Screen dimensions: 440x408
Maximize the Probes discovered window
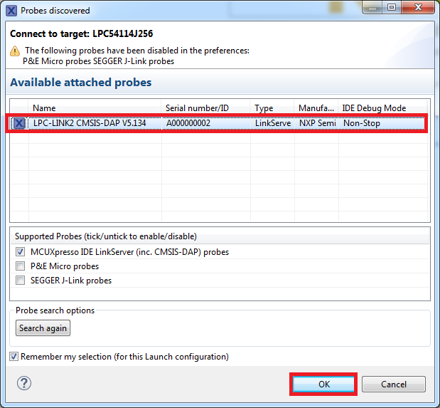pyautogui.click(x=390, y=10)
